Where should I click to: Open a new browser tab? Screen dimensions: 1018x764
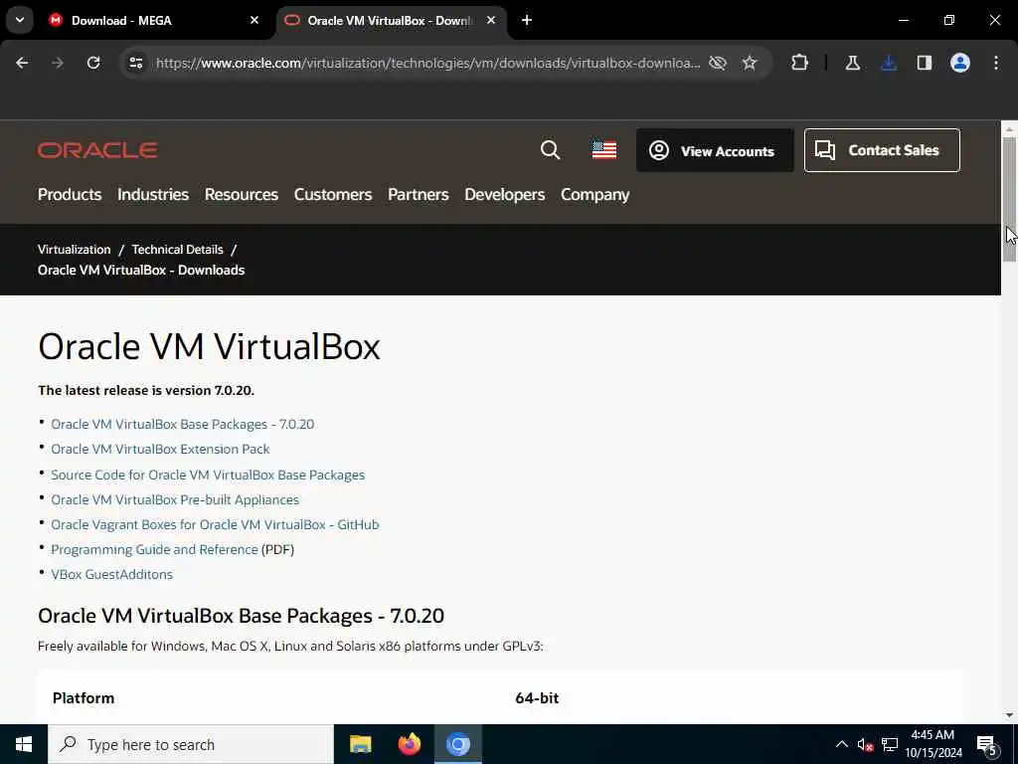[527, 20]
